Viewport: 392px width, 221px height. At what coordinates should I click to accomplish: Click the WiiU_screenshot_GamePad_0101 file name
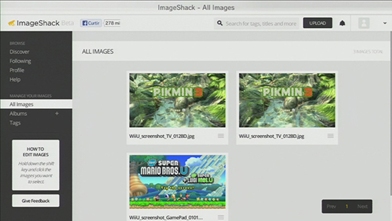[166, 217]
